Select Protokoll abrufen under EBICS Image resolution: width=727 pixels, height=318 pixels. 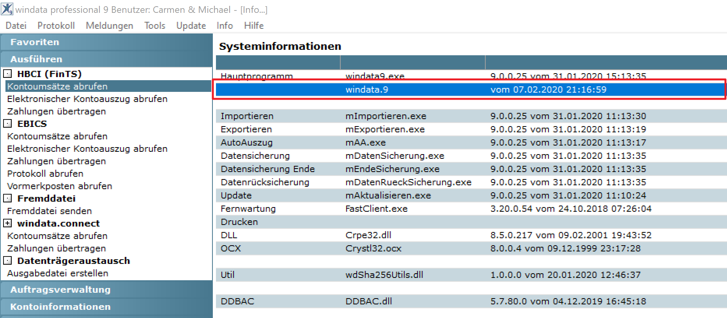tap(45, 174)
